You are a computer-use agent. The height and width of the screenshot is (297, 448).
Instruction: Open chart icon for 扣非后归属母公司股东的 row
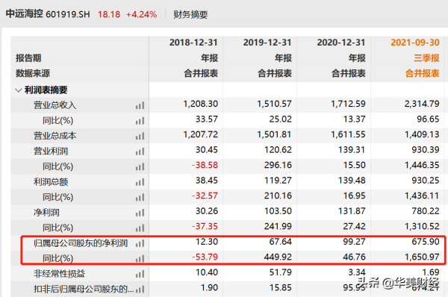pyautogui.click(x=140, y=290)
